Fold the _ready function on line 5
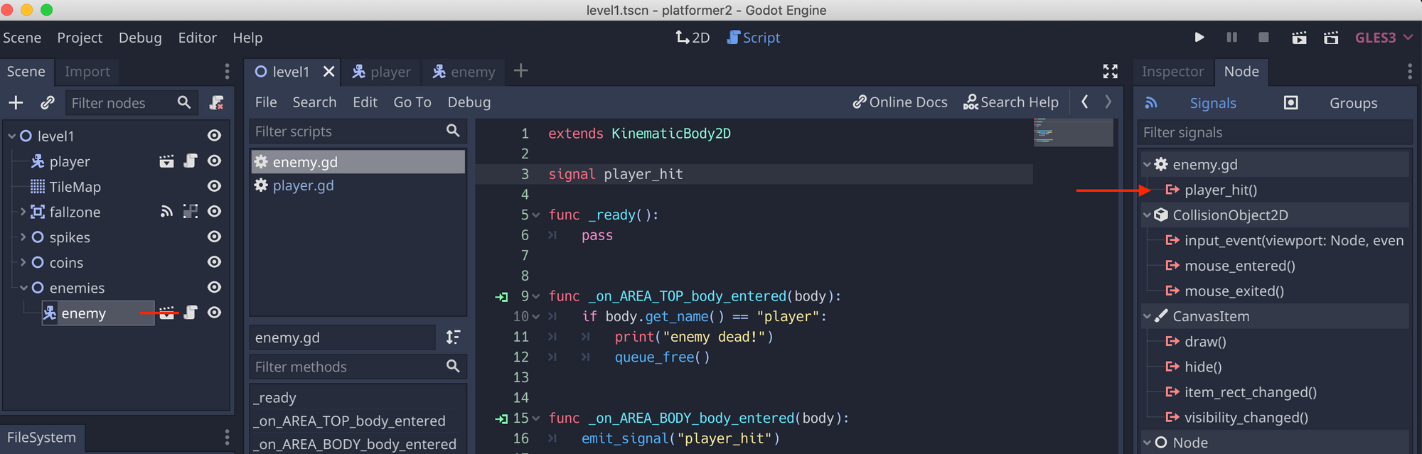 click(536, 215)
